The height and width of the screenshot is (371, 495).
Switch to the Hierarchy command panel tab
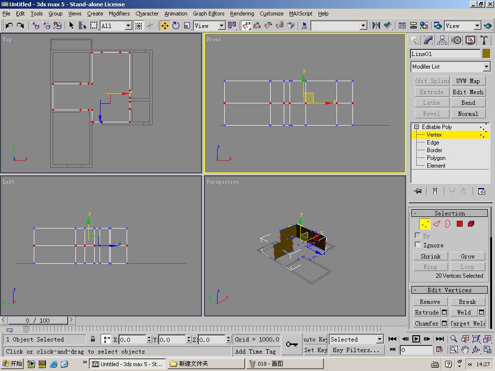[x=442, y=41]
